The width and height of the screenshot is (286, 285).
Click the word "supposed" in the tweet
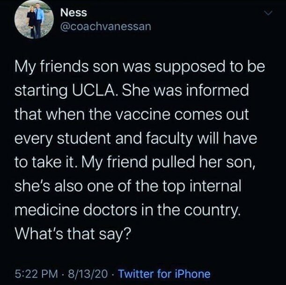point(193,66)
